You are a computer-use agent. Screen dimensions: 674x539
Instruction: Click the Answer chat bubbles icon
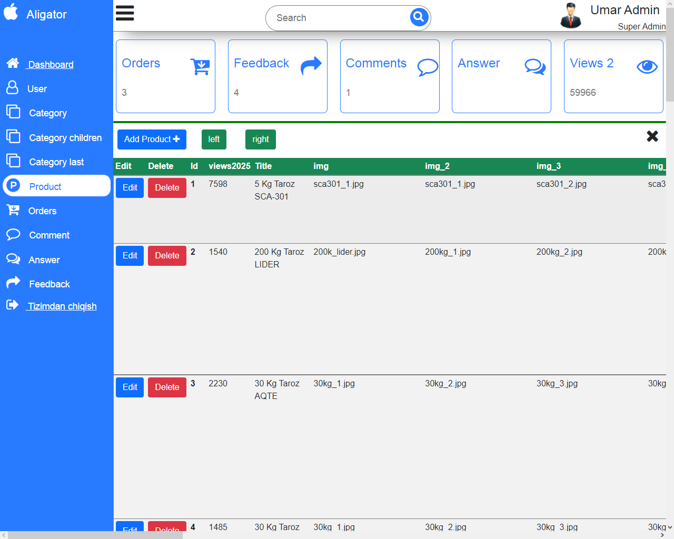(x=535, y=66)
